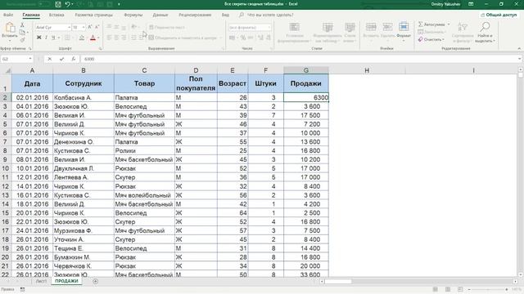524x294 pixels.
Task: Click the Conditional Formatting icon
Action: tap(294, 27)
